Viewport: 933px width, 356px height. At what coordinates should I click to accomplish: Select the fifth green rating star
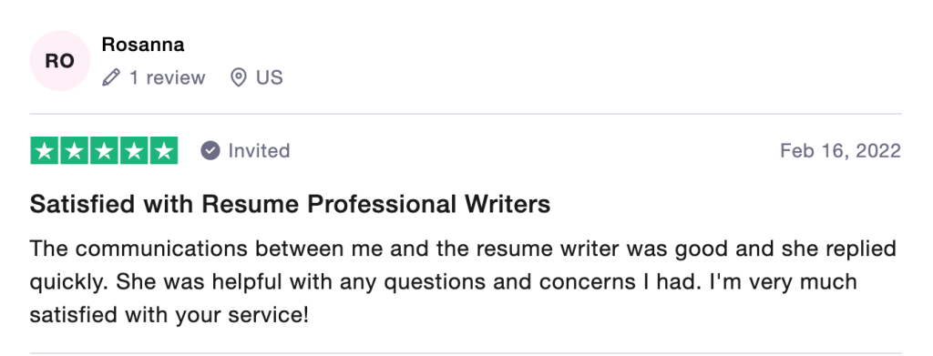click(x=164, y=150)
